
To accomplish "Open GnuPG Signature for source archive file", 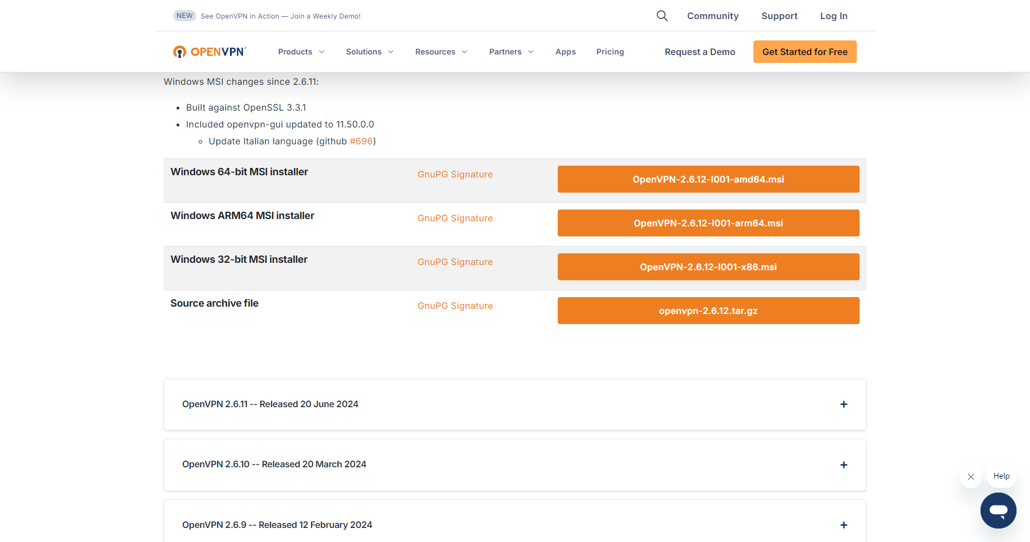I will coord(455,306).
